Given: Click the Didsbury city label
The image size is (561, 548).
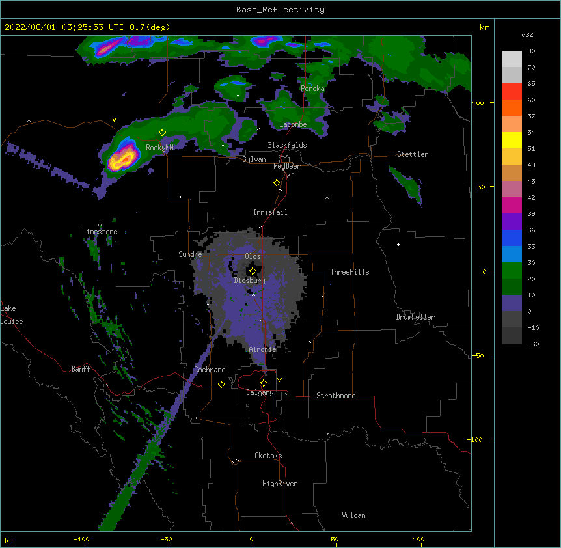Looking at the screenshot, I should [250, 281].
